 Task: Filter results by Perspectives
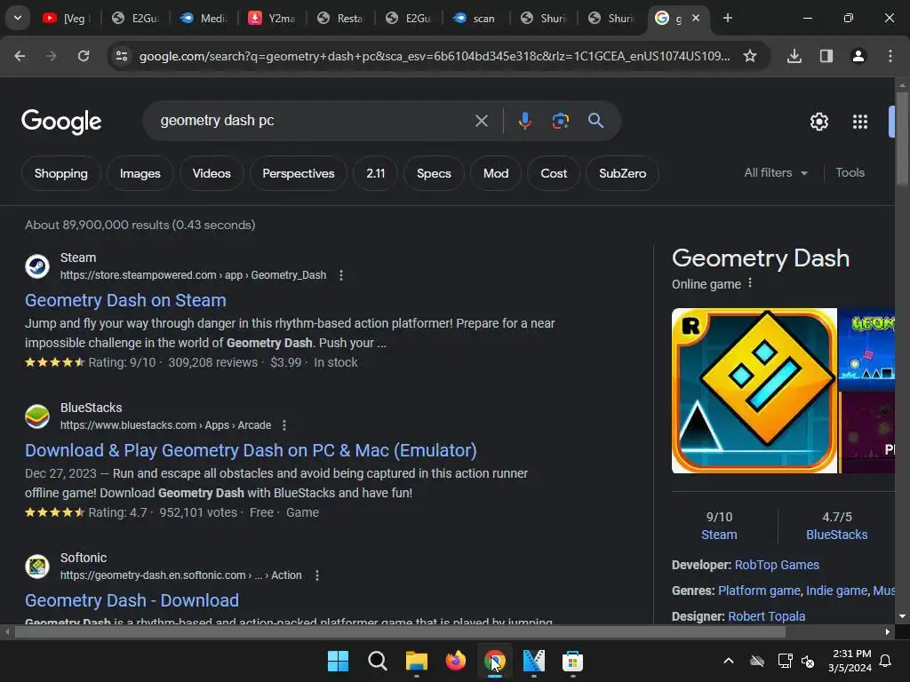(x=299, y=173)
